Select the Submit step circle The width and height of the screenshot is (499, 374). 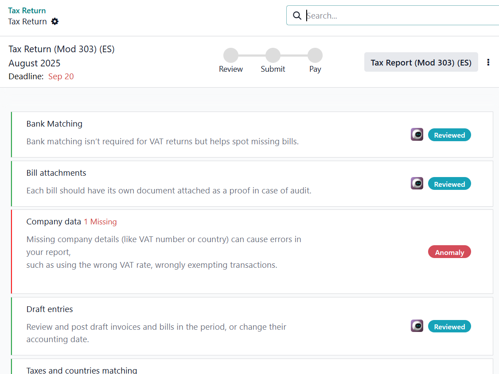pos(273,56)
